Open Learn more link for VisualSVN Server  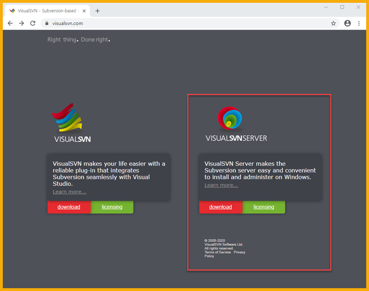pyautogui.click(x=221, y=185)
